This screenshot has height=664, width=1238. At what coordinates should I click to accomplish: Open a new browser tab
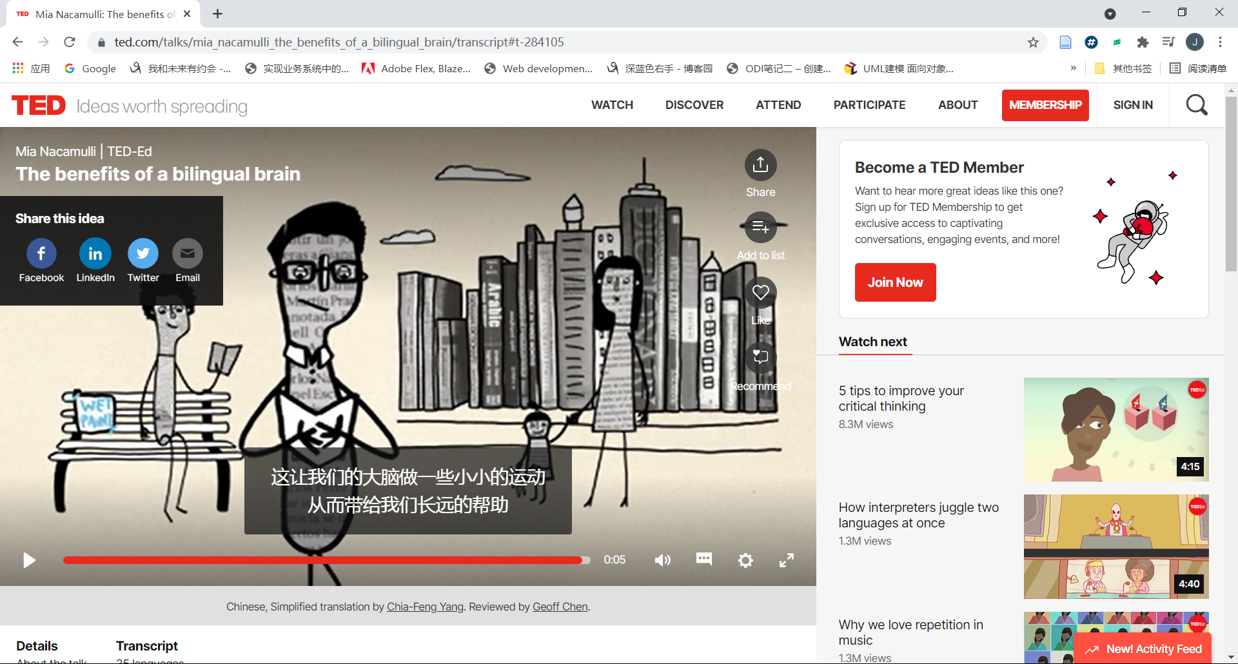pyautogui.click(x=218, y=14)
